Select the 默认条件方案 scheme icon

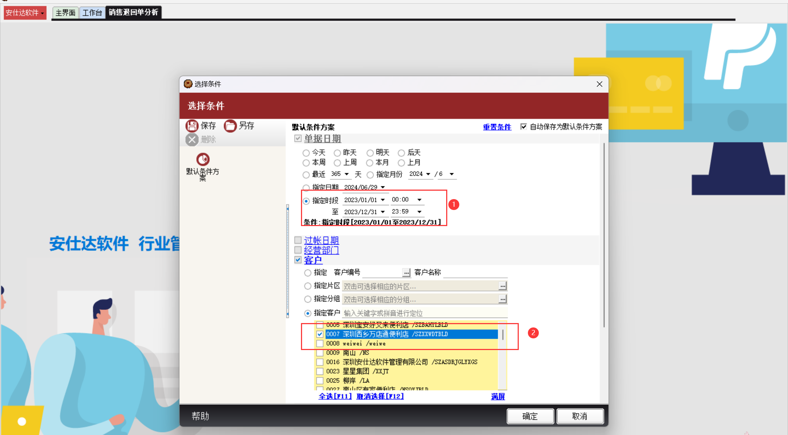[x=203, y=160]
